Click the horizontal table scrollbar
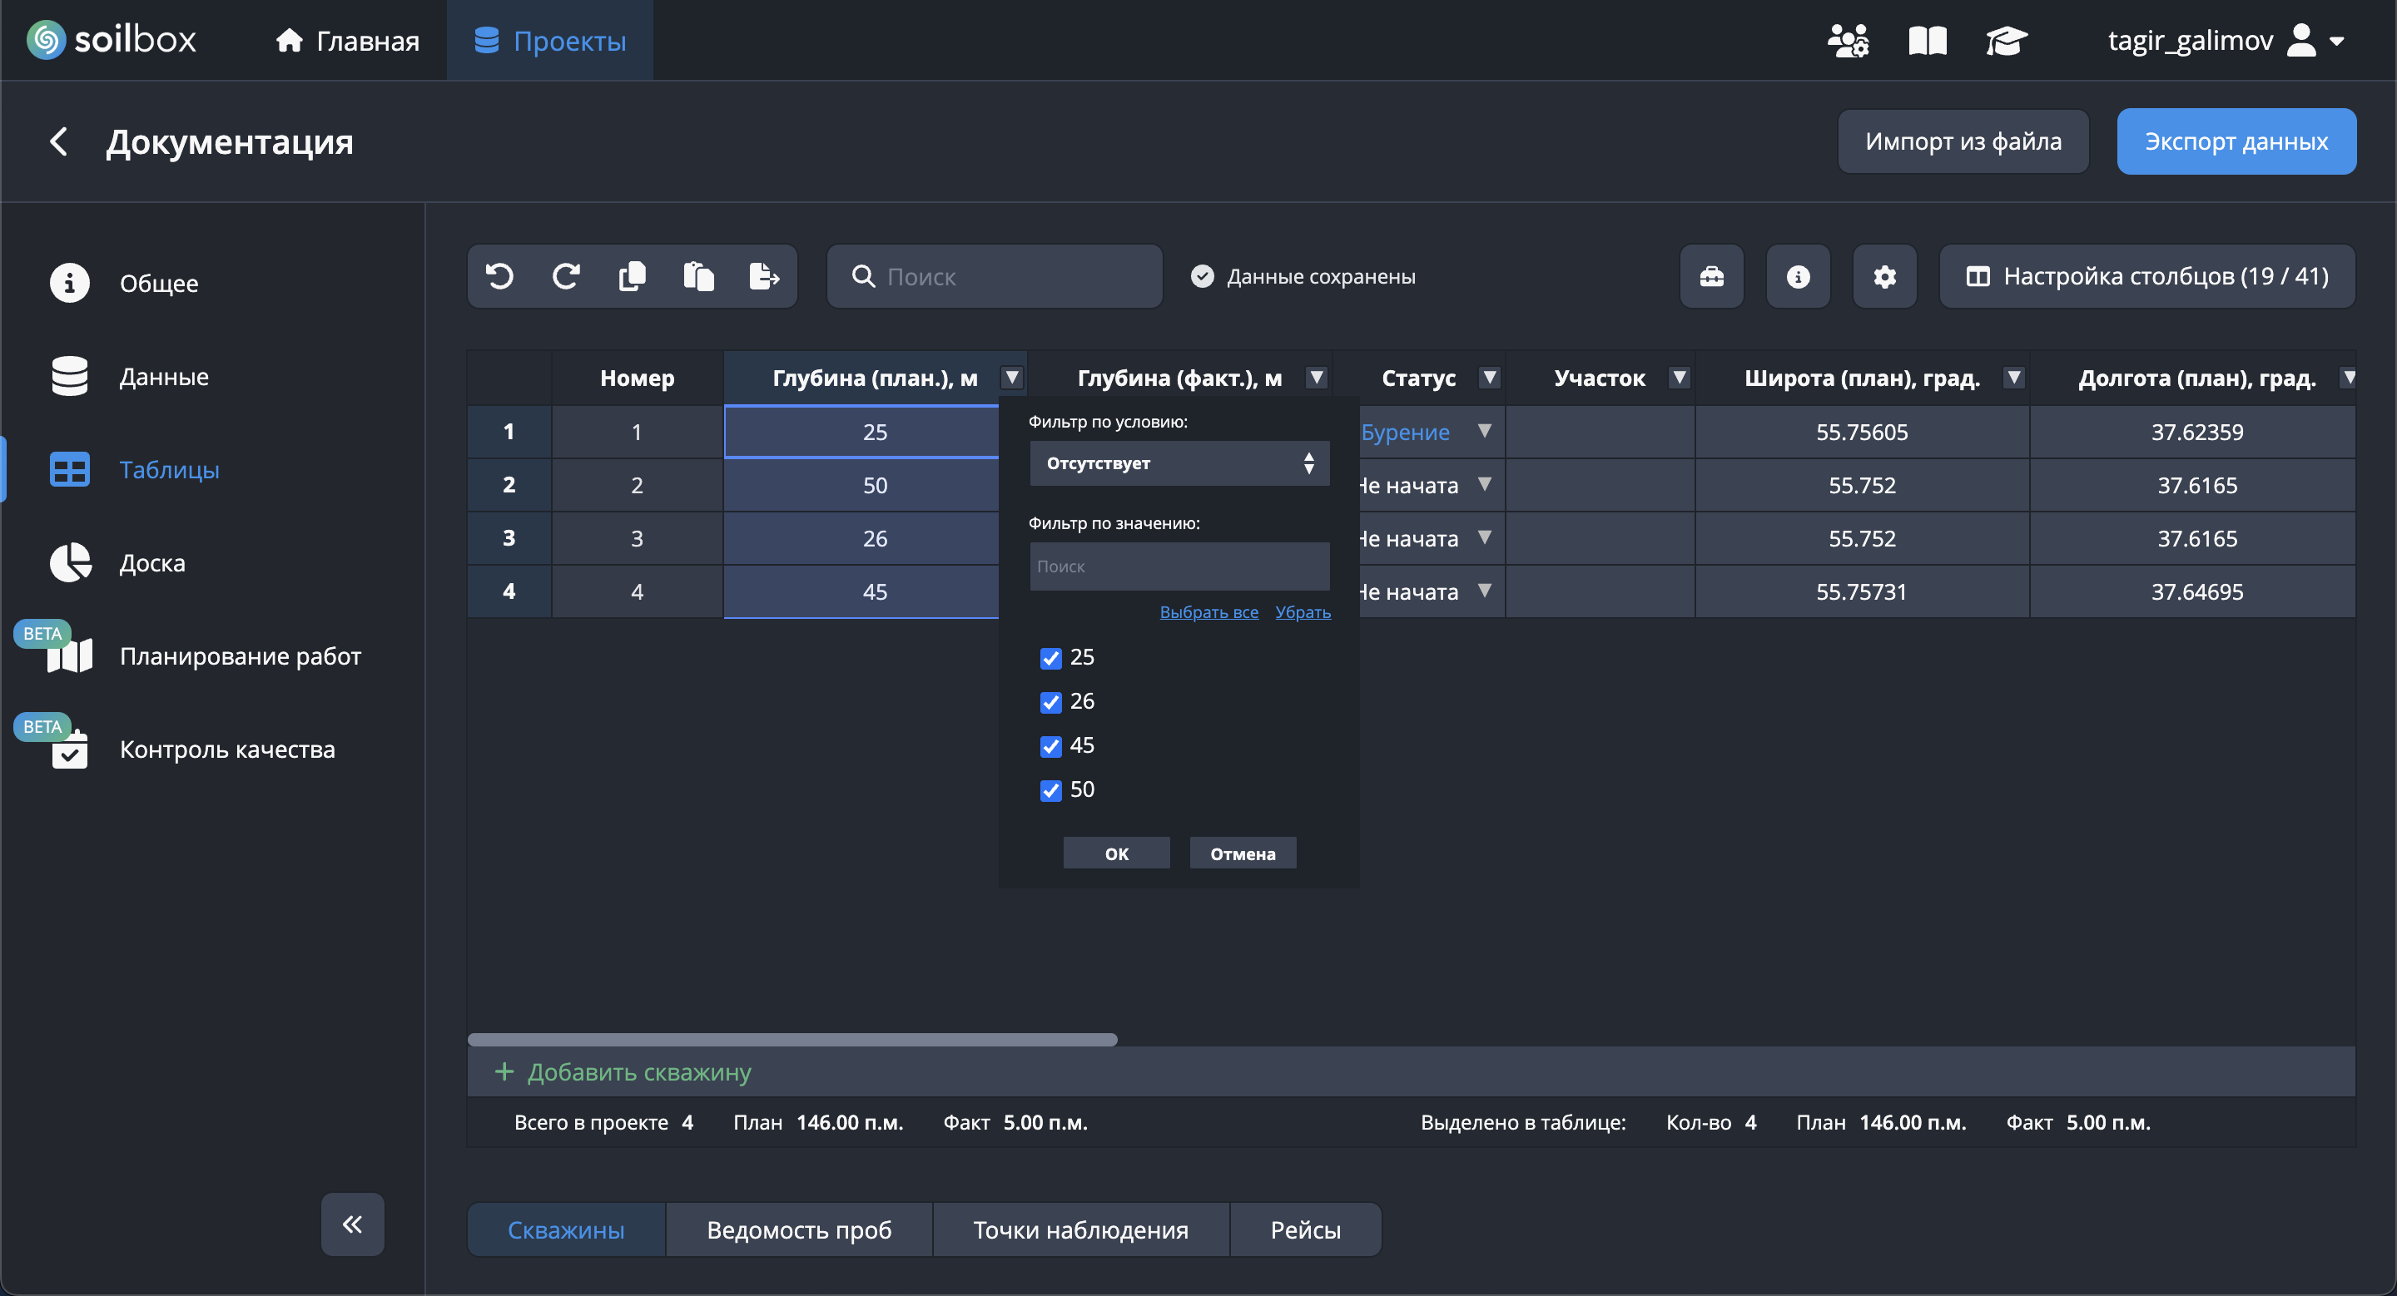The height and width of the screenshot is (1296, 2397). [792, 1040]
